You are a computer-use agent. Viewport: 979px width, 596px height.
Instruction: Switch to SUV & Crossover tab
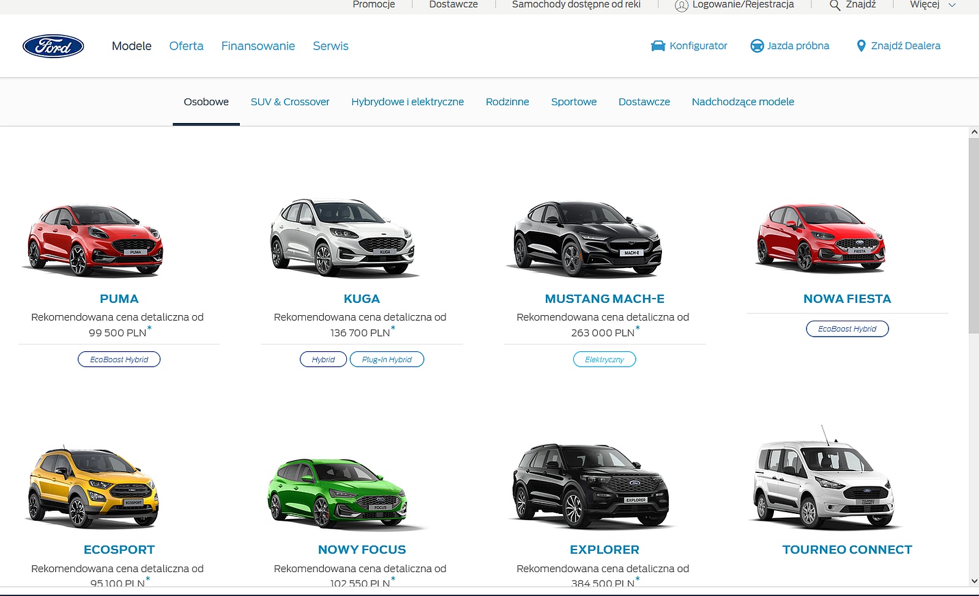tap(290, 102)
